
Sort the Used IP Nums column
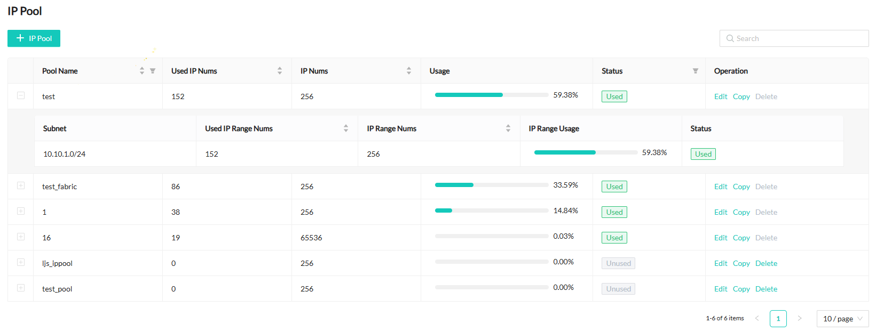pyautogui.click(x=280, y=71)
